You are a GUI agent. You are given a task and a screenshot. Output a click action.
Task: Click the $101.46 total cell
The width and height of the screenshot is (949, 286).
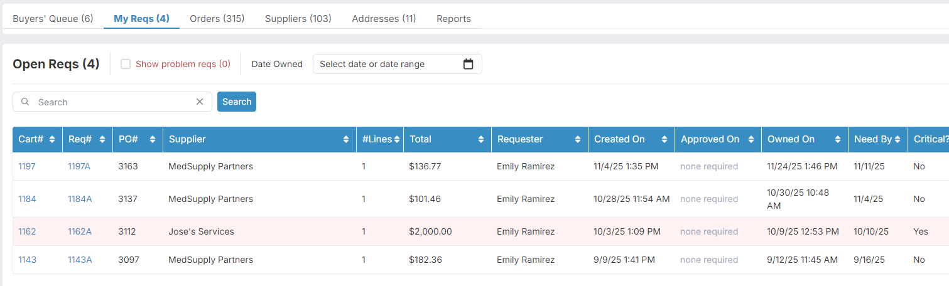coord(425,199)
